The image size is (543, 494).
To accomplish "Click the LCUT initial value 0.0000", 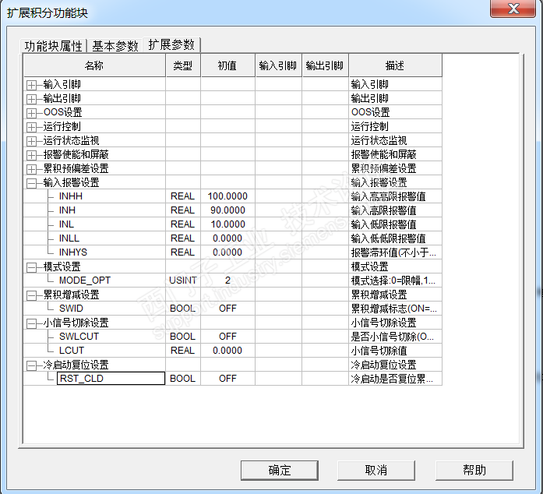I will (x=227, y=351).
